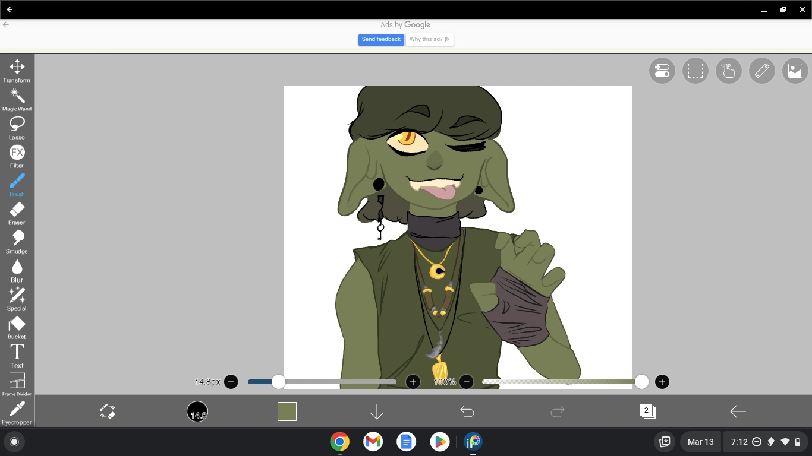Toggle the finger-touch gesture mode

pyautogui.click(x=728, y=71)
